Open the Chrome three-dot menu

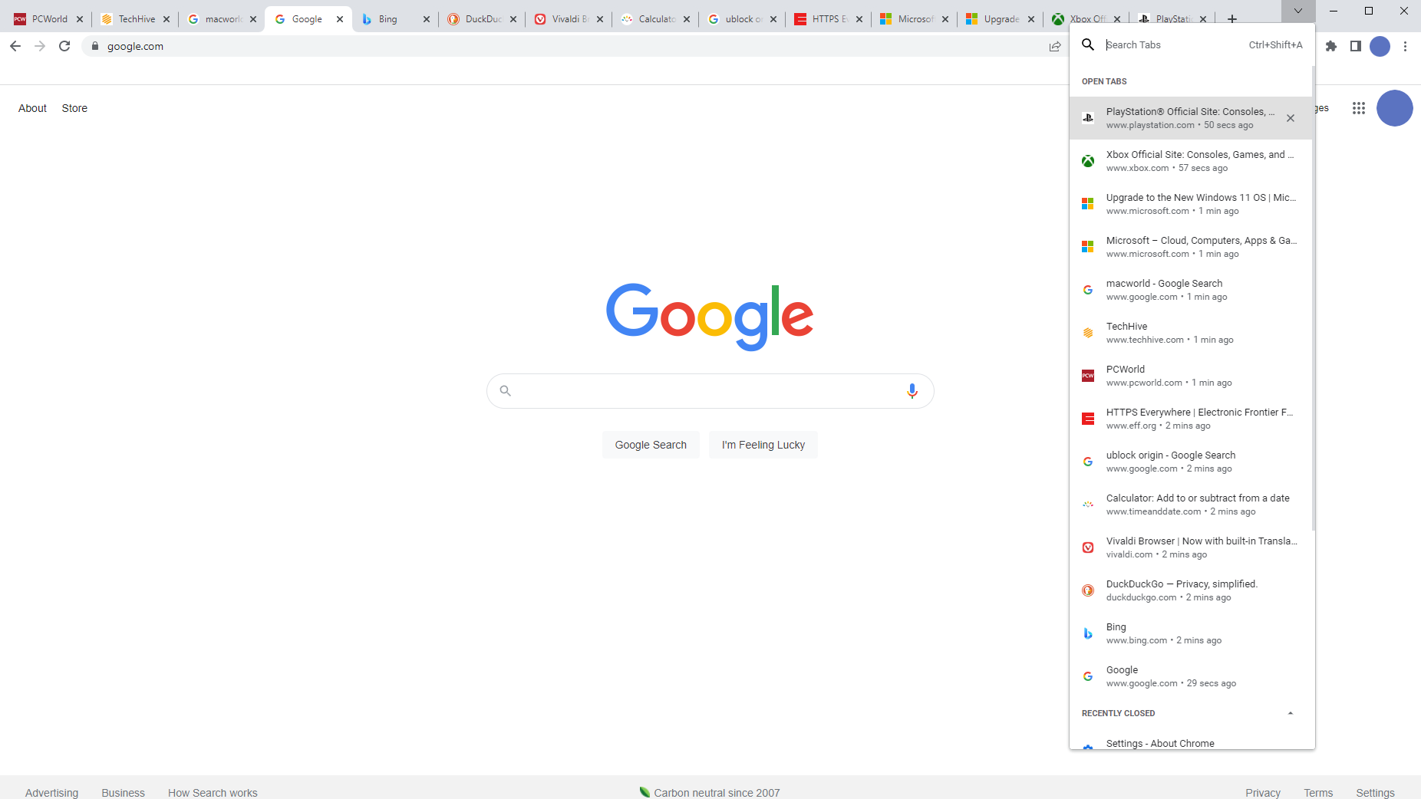1405,46
